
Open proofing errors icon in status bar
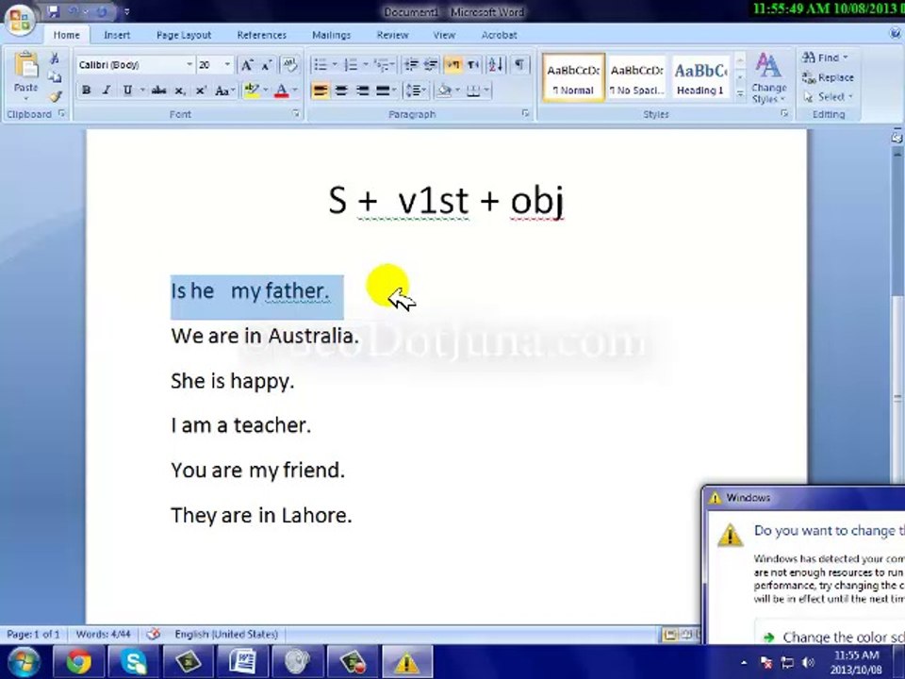(153, 634)
